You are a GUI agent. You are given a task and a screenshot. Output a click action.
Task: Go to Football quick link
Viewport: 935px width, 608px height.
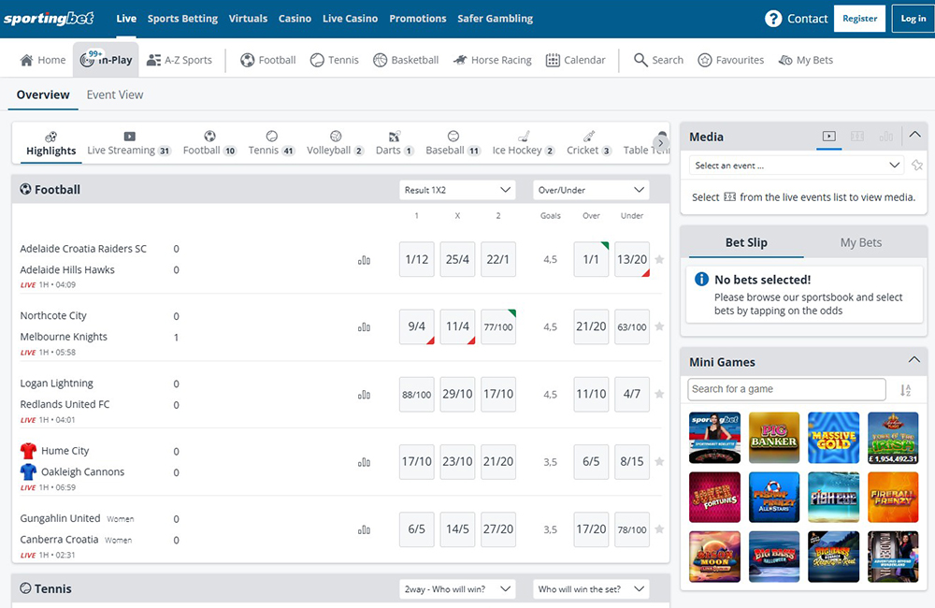[x=268, y=60]
